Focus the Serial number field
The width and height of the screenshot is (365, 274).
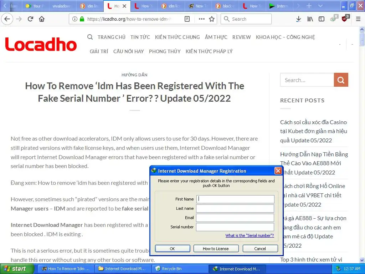(x=235, y=227)
